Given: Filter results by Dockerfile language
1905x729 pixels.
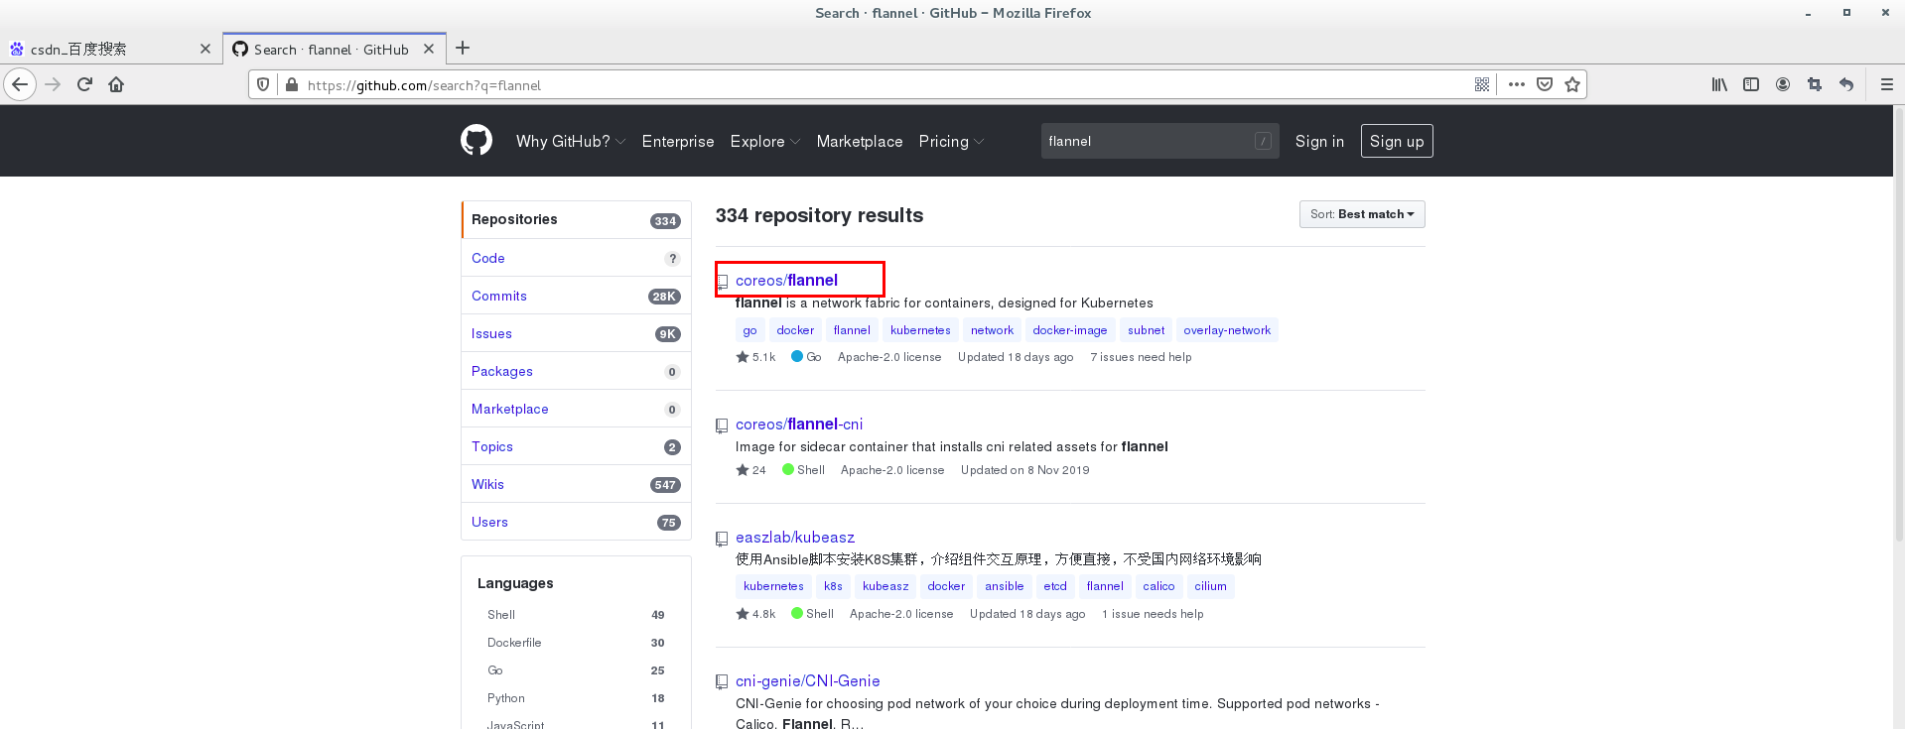Looking at the screenshot, I should coord(576,643).
